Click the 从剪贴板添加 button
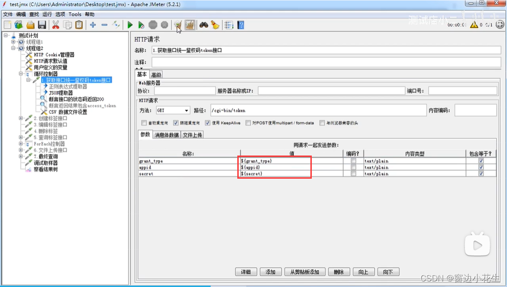The height and width of the screenshot is (287, 507). point(304,272)
